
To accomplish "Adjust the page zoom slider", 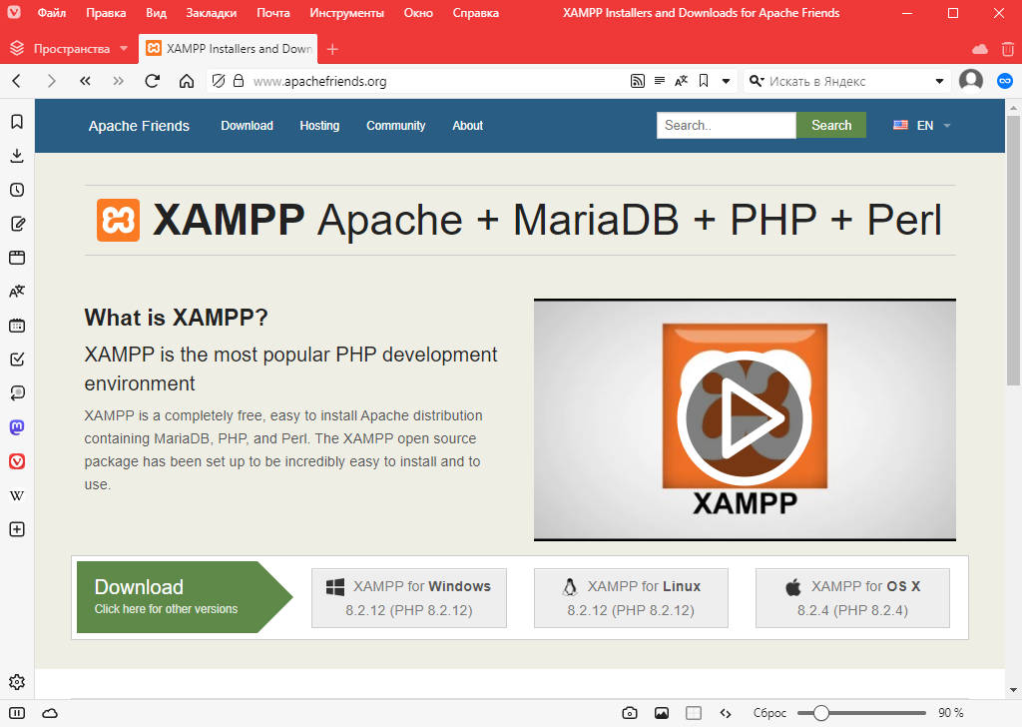I will 820,713.
